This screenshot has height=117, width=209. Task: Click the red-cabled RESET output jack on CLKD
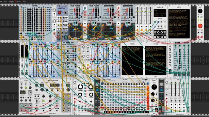[x=22, y=110]
